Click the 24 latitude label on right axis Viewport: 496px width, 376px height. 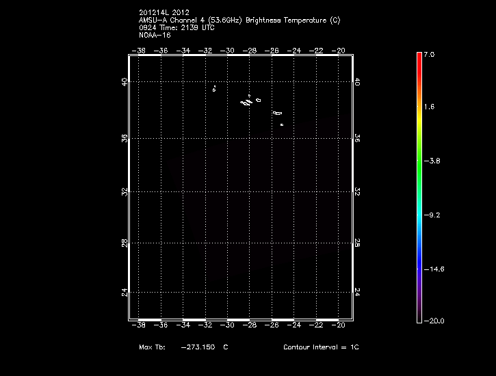[x=357, y=291]
